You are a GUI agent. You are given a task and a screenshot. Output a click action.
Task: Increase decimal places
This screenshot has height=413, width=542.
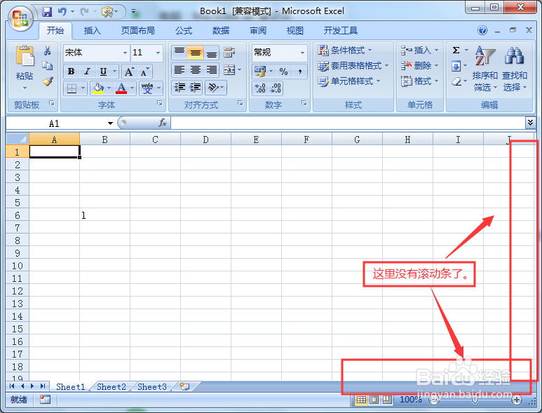[260, 88]
